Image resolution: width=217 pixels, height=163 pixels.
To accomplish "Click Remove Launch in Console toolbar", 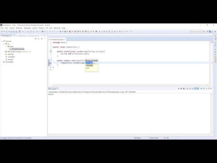I will coord(181,89).
